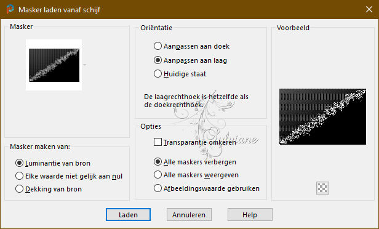Select Alle maskers verbergen option
The width and height of the screenshot is (379, 229).
point(195,162)
